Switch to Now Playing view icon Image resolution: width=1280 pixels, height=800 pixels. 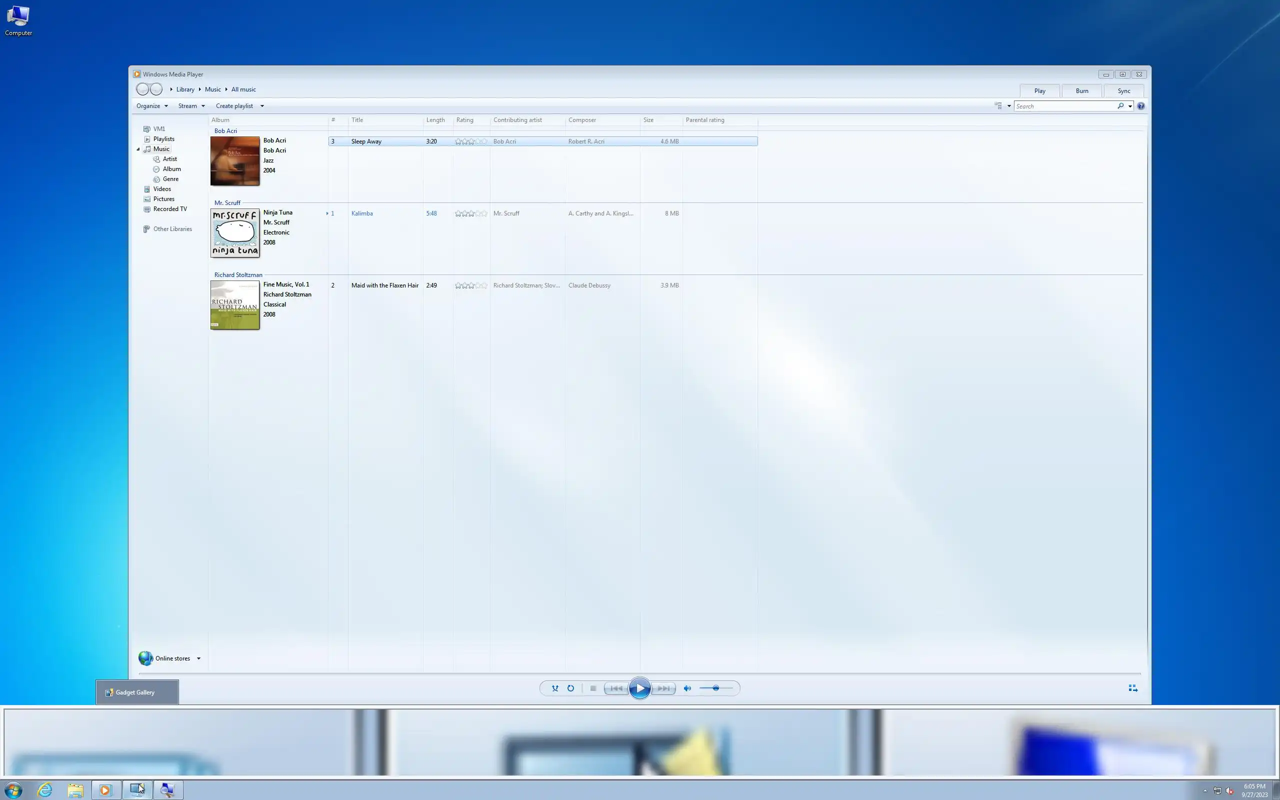tap(1132, 688)
